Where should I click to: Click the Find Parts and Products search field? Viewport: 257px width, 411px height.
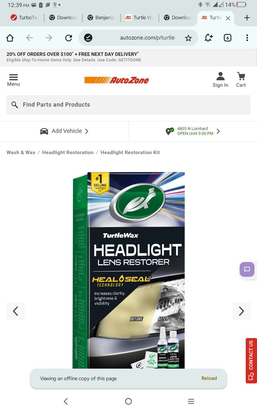[x=128, y=105]
